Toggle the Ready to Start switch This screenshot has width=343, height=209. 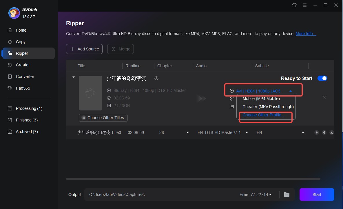coord(322,78)
